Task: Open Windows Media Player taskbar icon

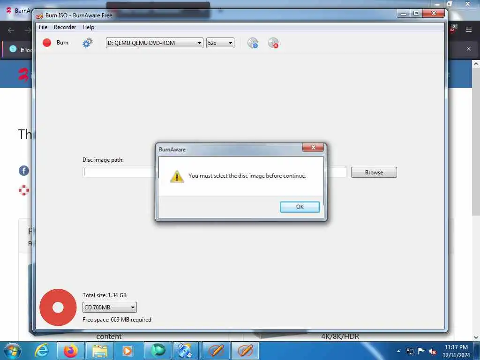Action: (x=127, y=351)
